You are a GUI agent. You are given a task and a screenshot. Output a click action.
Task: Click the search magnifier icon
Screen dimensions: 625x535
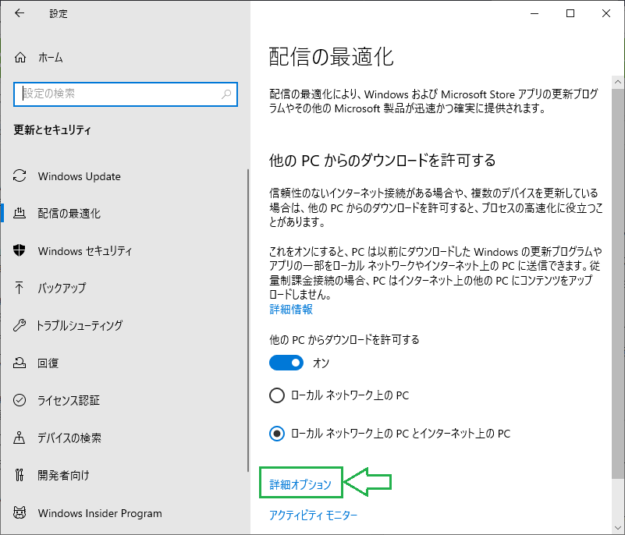pyautogui.click(x=226, y=94)
